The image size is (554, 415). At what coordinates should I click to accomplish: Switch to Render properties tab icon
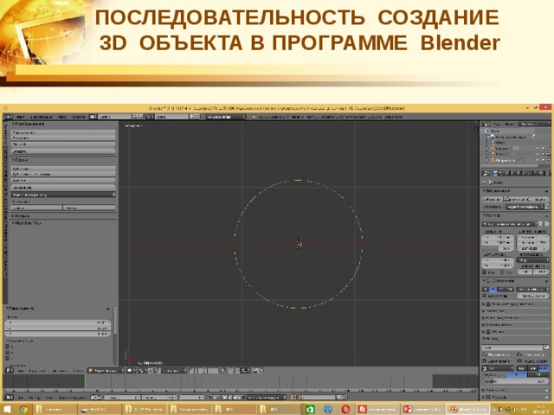496,173
